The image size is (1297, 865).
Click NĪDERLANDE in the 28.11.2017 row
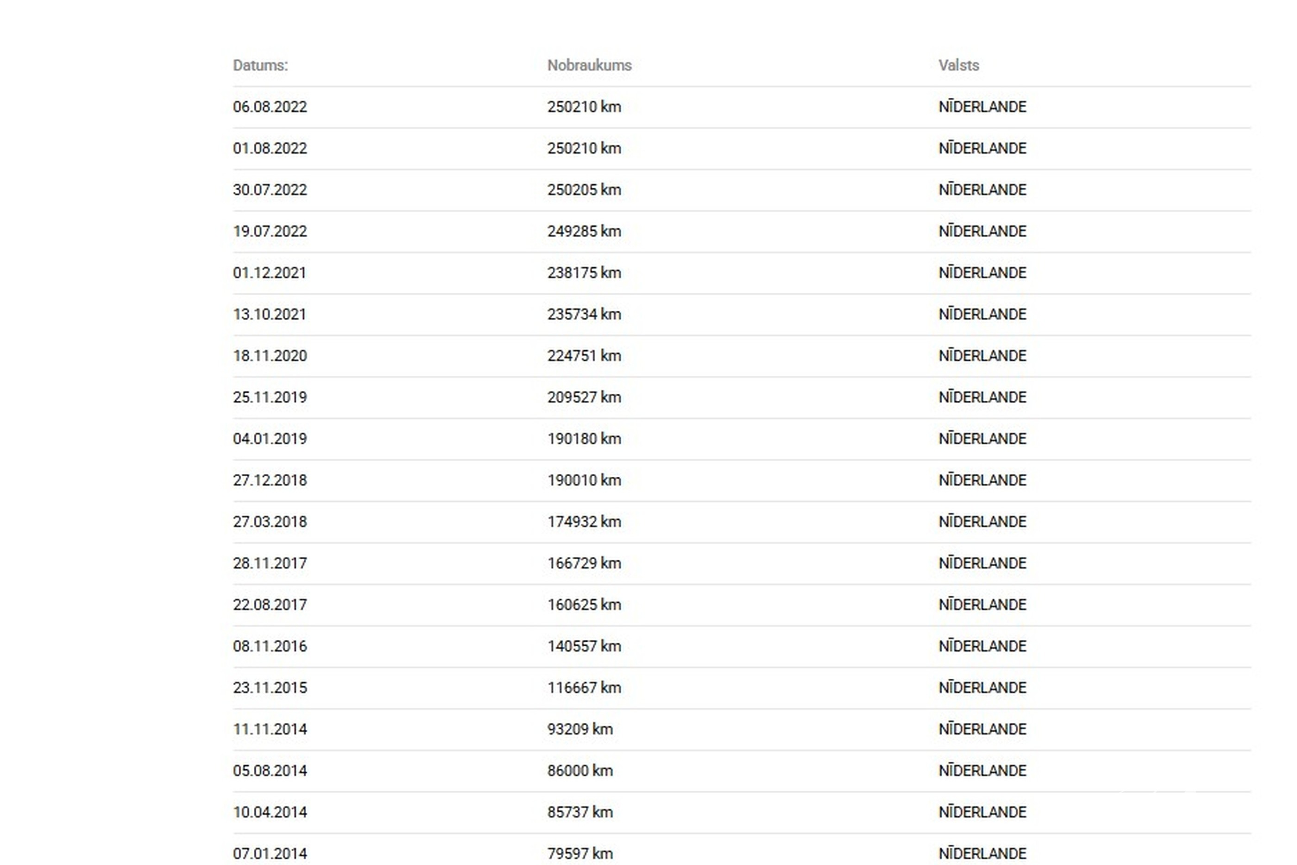pyautogui.click(x=982, y=563)
